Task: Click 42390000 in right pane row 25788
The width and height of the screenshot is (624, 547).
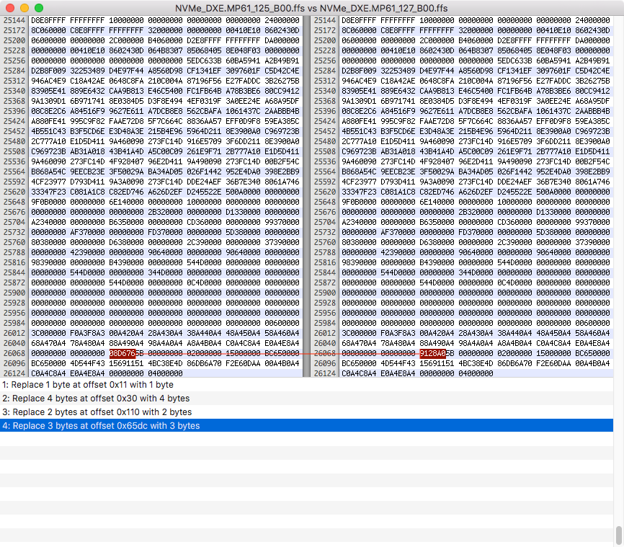Action: pos(398,252)
